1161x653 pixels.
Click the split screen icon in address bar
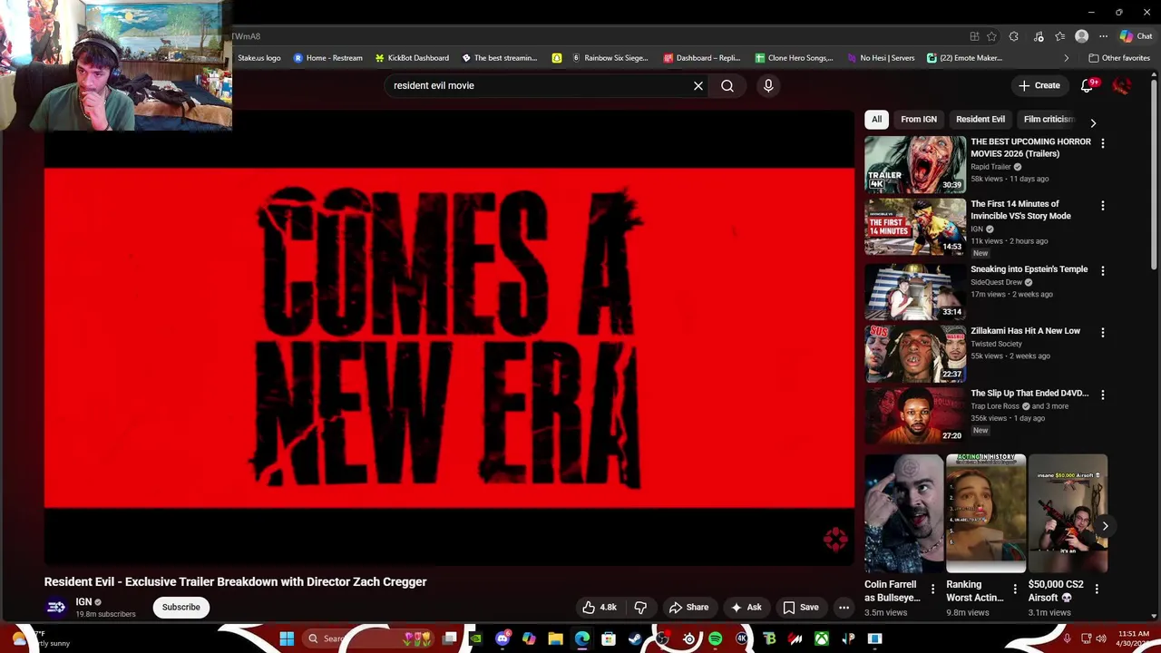974,36
